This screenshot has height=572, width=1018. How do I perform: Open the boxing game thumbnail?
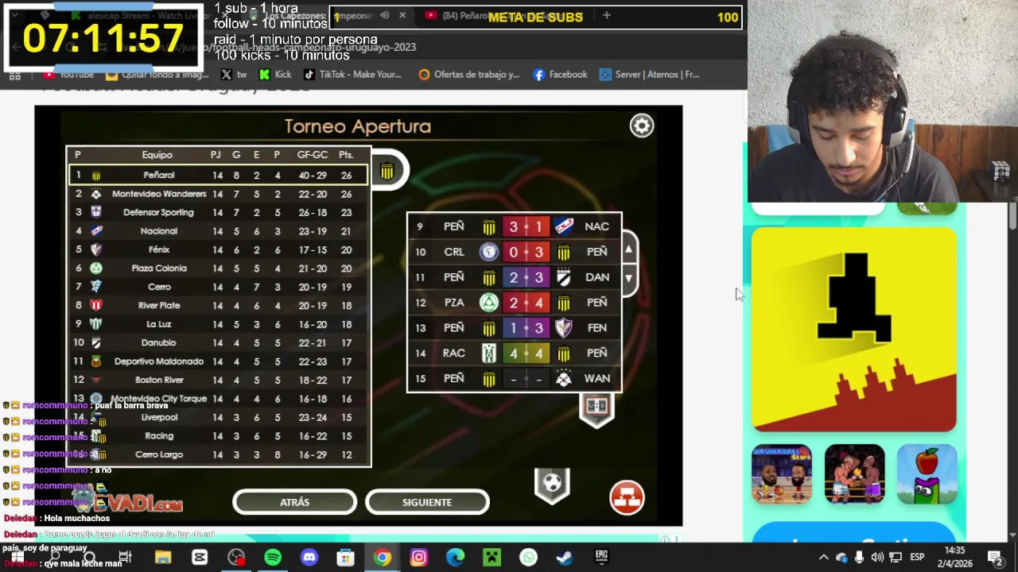click(854, 474)
